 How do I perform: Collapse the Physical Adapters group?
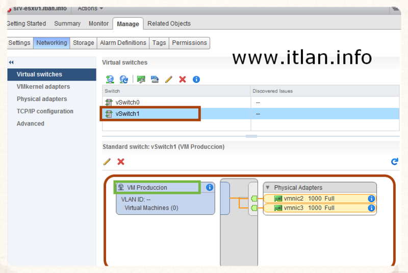(268, 188)
